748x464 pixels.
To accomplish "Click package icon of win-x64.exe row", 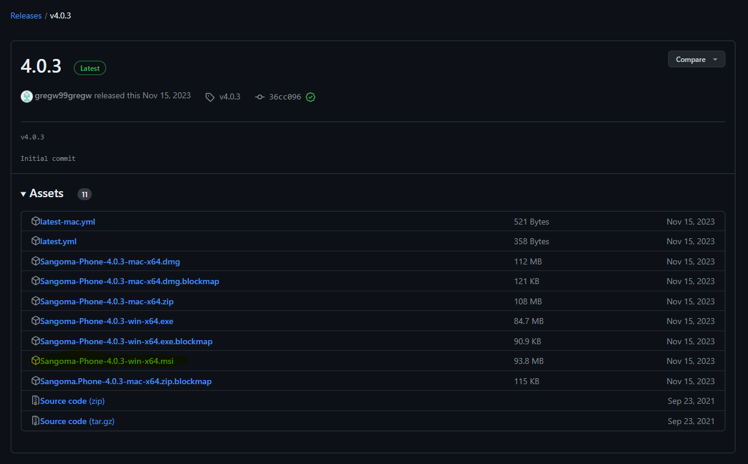I will 35,321.
